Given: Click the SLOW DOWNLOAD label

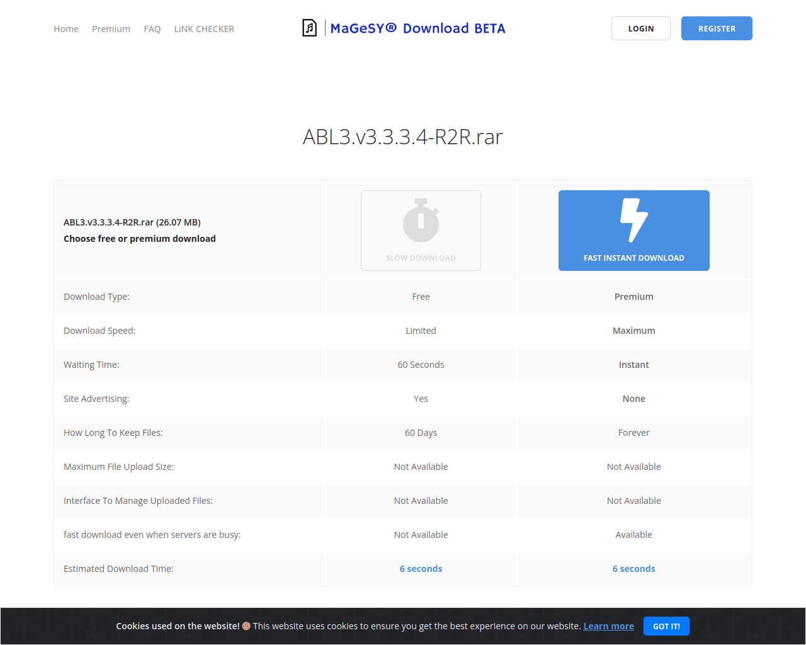Looking at the screenshot, I should pyautogui.click(x=421, y=258).
